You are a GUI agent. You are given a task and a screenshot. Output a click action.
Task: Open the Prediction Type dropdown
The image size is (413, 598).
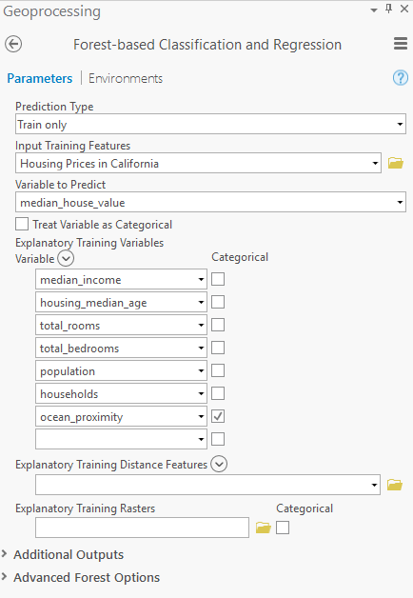pyautogui.click(x=210, y=124)
